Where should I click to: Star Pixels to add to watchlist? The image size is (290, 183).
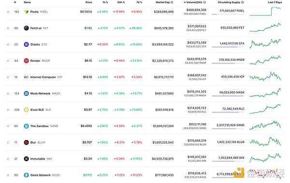coord(8,12)
